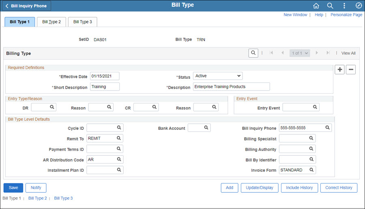Look up DR entry type

pos(52,107)
